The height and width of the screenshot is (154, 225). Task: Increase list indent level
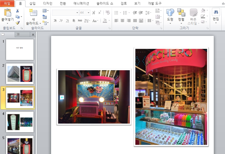[x=141, y=13]
